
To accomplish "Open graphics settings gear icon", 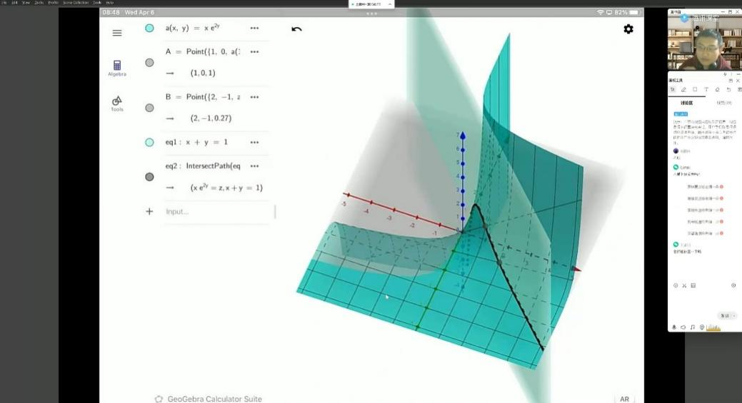I will [x=628, y=29].
